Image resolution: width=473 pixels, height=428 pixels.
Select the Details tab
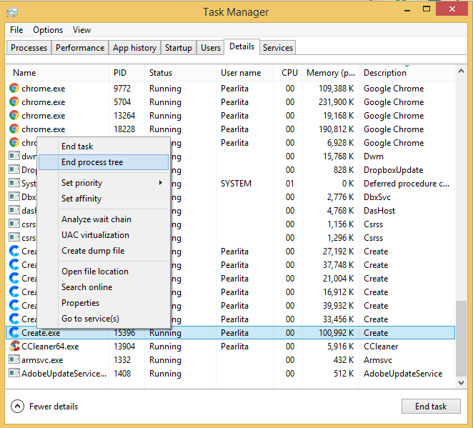click(242, 46)
